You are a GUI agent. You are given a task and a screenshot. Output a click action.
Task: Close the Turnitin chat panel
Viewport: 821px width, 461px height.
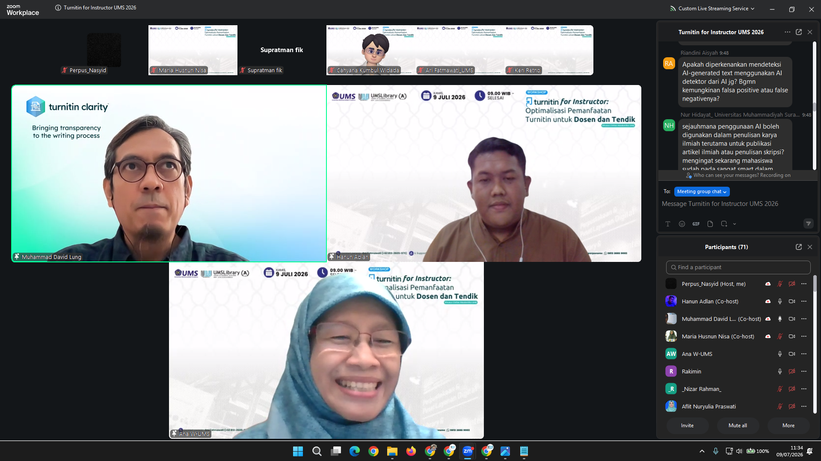(810, 32)
